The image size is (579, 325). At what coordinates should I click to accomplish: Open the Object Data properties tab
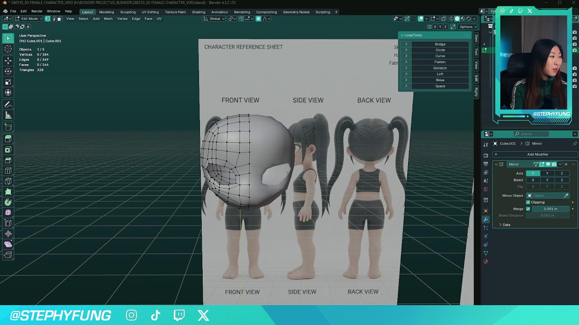pos(486,253)
